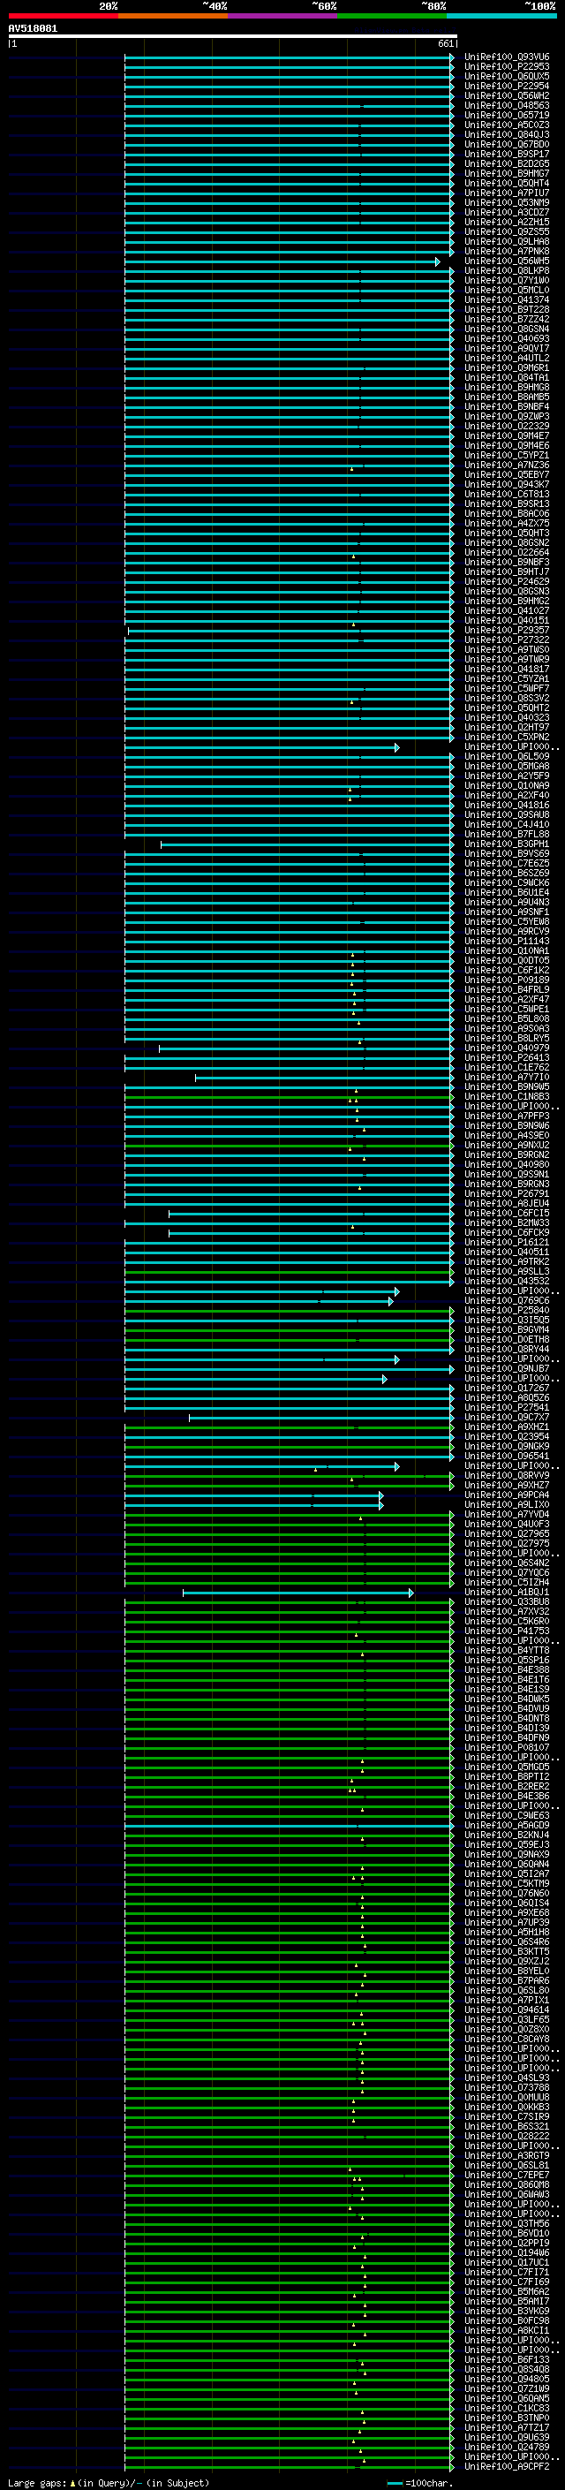Image resolution: width=565 pixels, height=2490 pixels.
Task: Select the UniRef100_A9SLL3 label
Action: click(x=507, y=1271)
